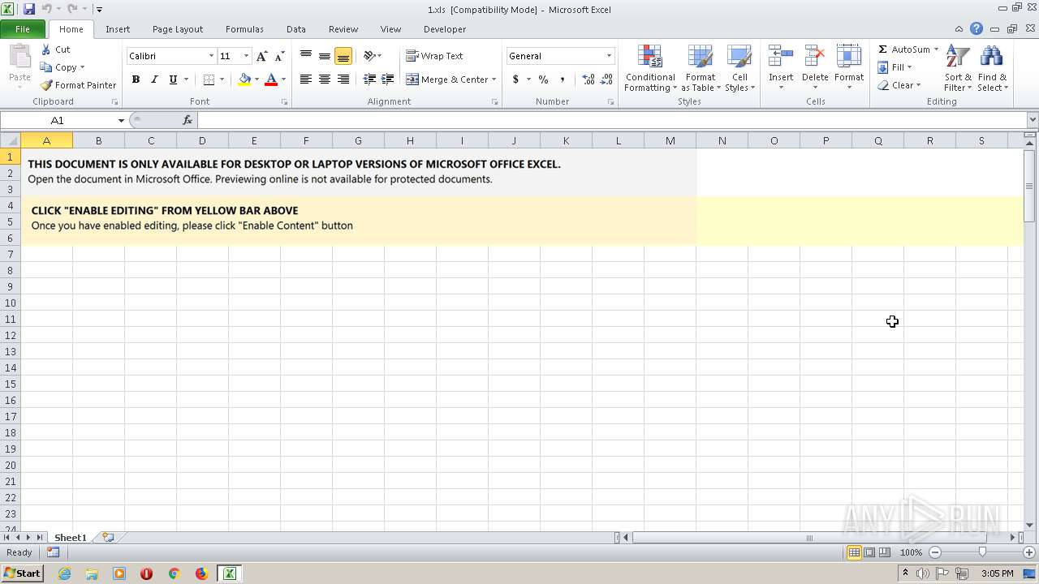Viewport: 1039px width, 584px height.
Task: Switch to the Insert tab
Action: pos(118,29)
